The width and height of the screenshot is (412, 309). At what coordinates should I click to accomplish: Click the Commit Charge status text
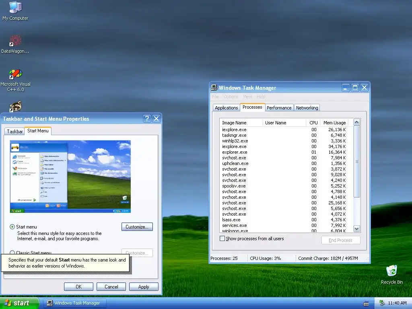click(328, 258)
